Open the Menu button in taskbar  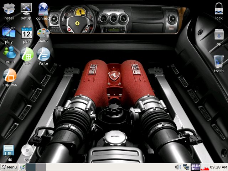tap(9, 167)
